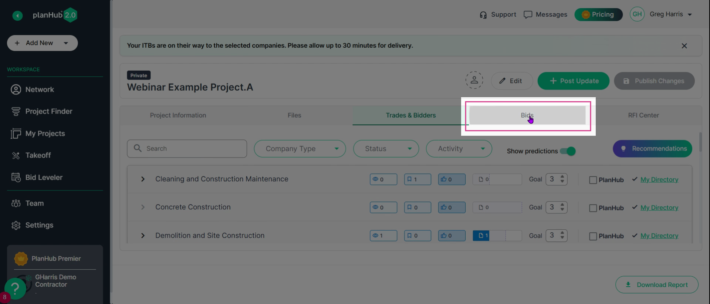Click thumbs-up count for Demolition and Site Construction
The height and width of the screenshot is (304, 710).
452,236
